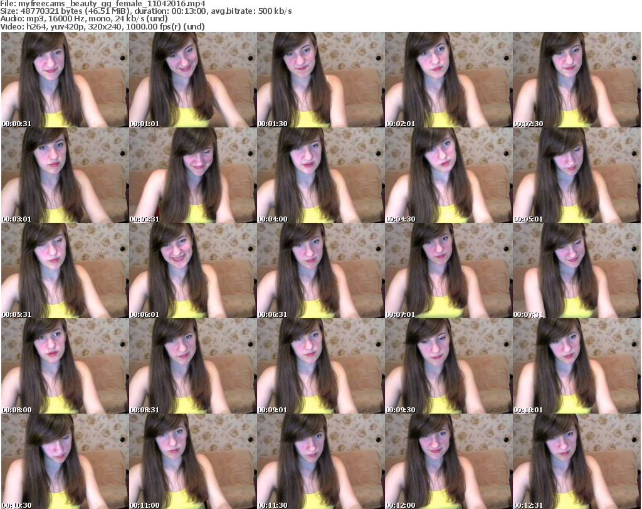Open the frame at 00:11:30
The width and height of the screenshot is (642, 509).
320,461
